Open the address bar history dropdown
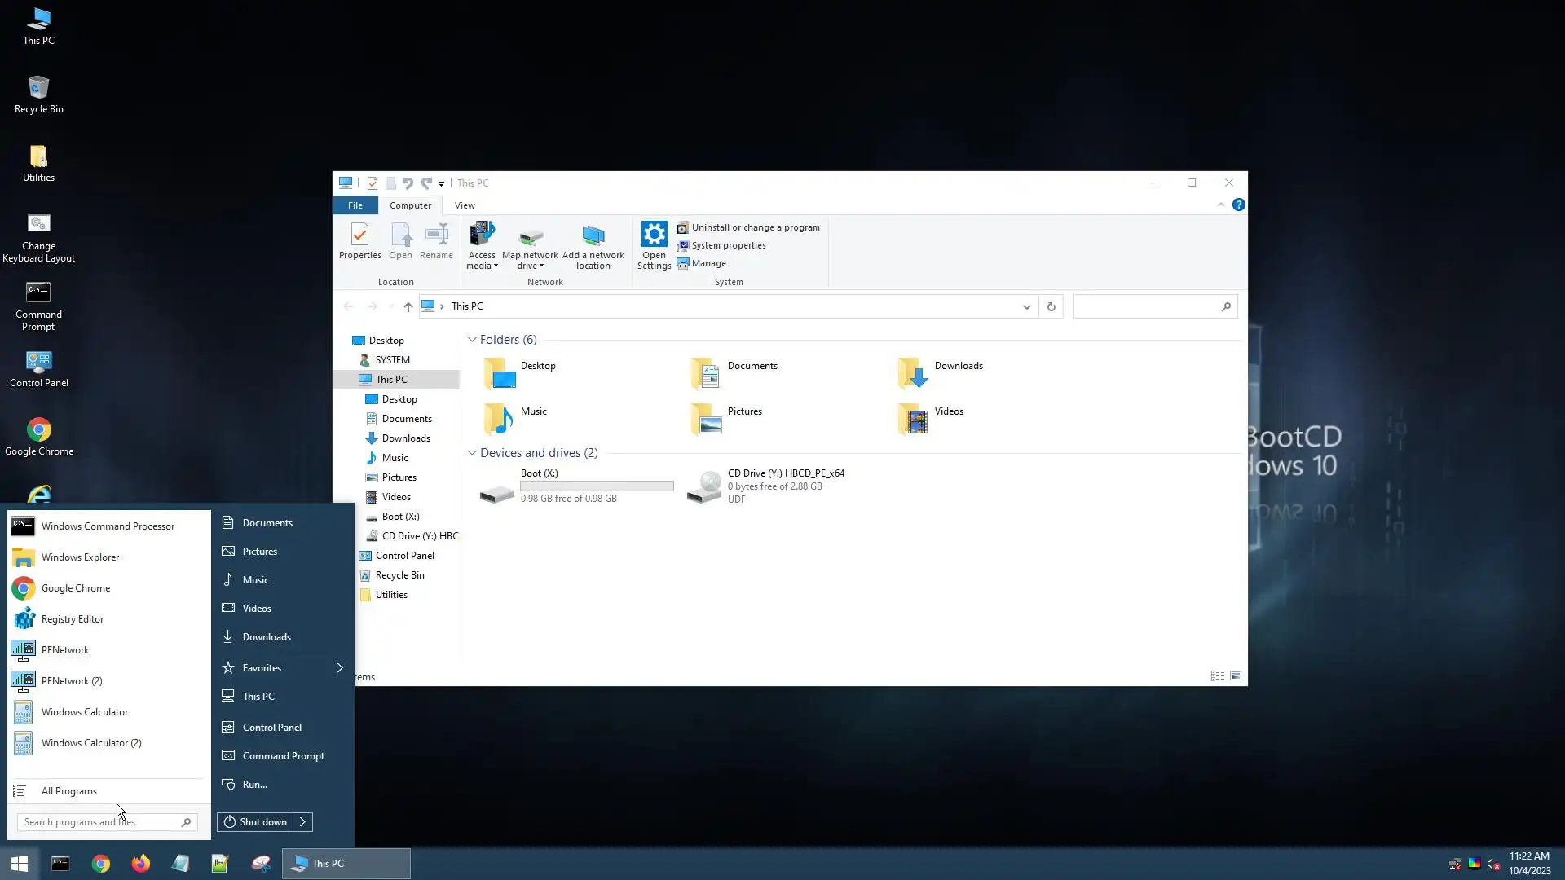This screenshot has width=1565, height=880. (x=1026, y=307)
